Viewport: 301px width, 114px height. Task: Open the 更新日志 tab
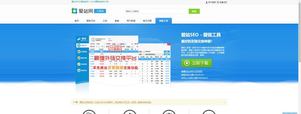coord(91,21)
